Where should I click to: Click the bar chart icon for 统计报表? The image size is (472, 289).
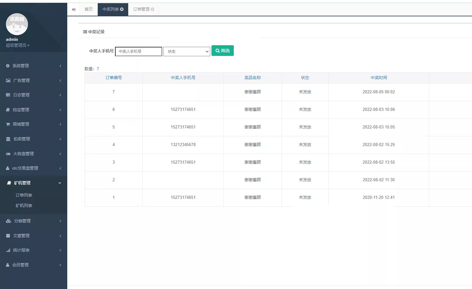8,250
